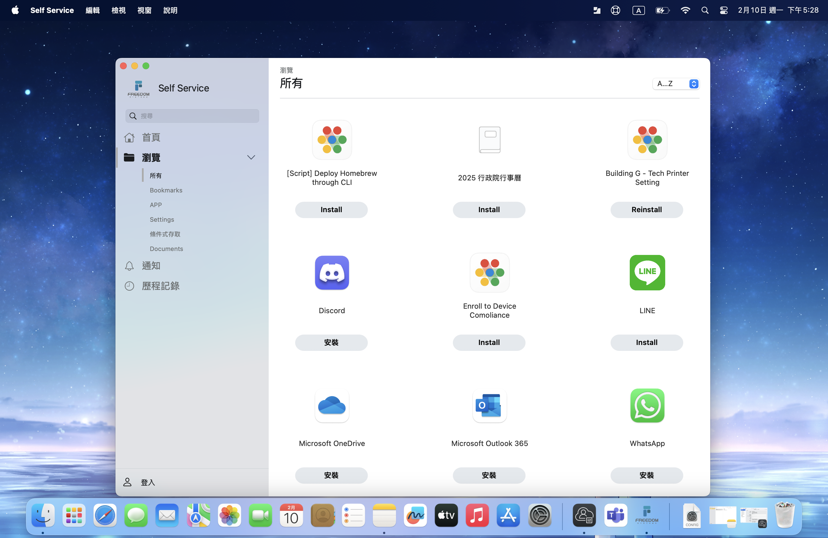Click the Microsoft OneDrive cloud icon
The height and width of the screenshot is (538, 828).
point(331,405)
